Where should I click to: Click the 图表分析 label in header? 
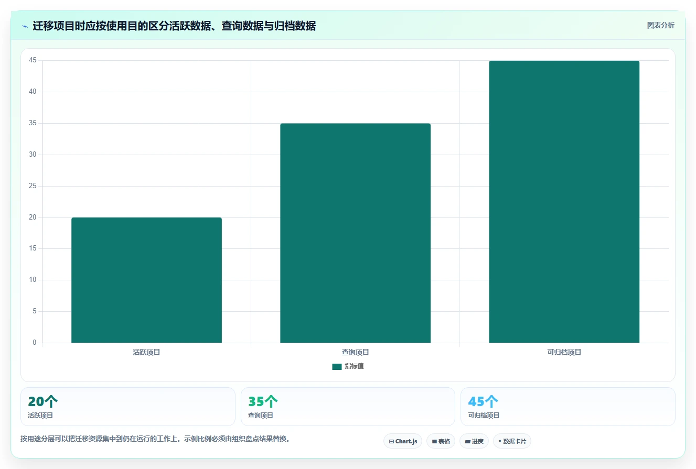point(660,25)
